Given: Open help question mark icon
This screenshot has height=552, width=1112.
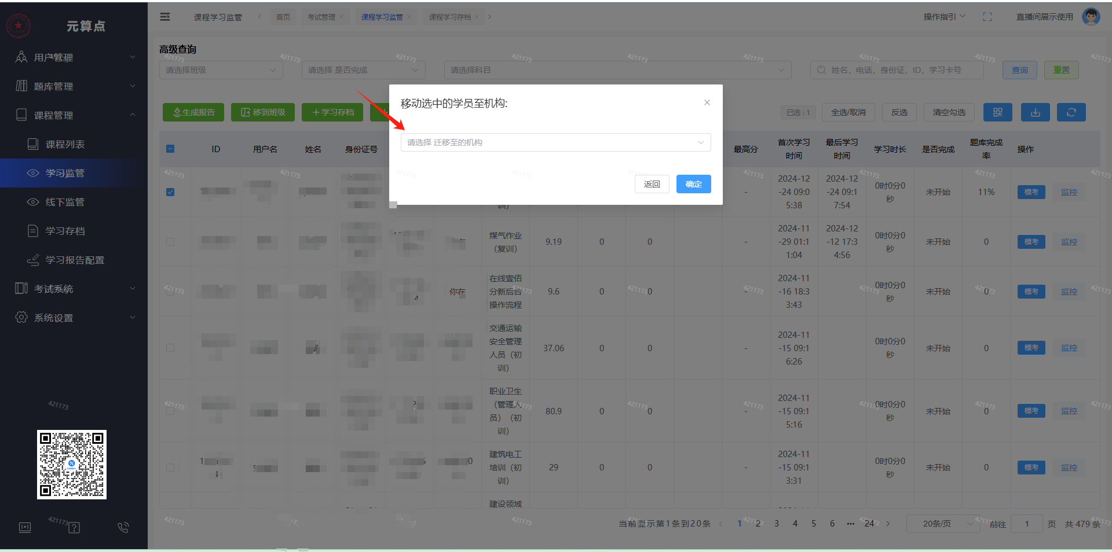Looking at the screenshot, I should tap(74, 527).
